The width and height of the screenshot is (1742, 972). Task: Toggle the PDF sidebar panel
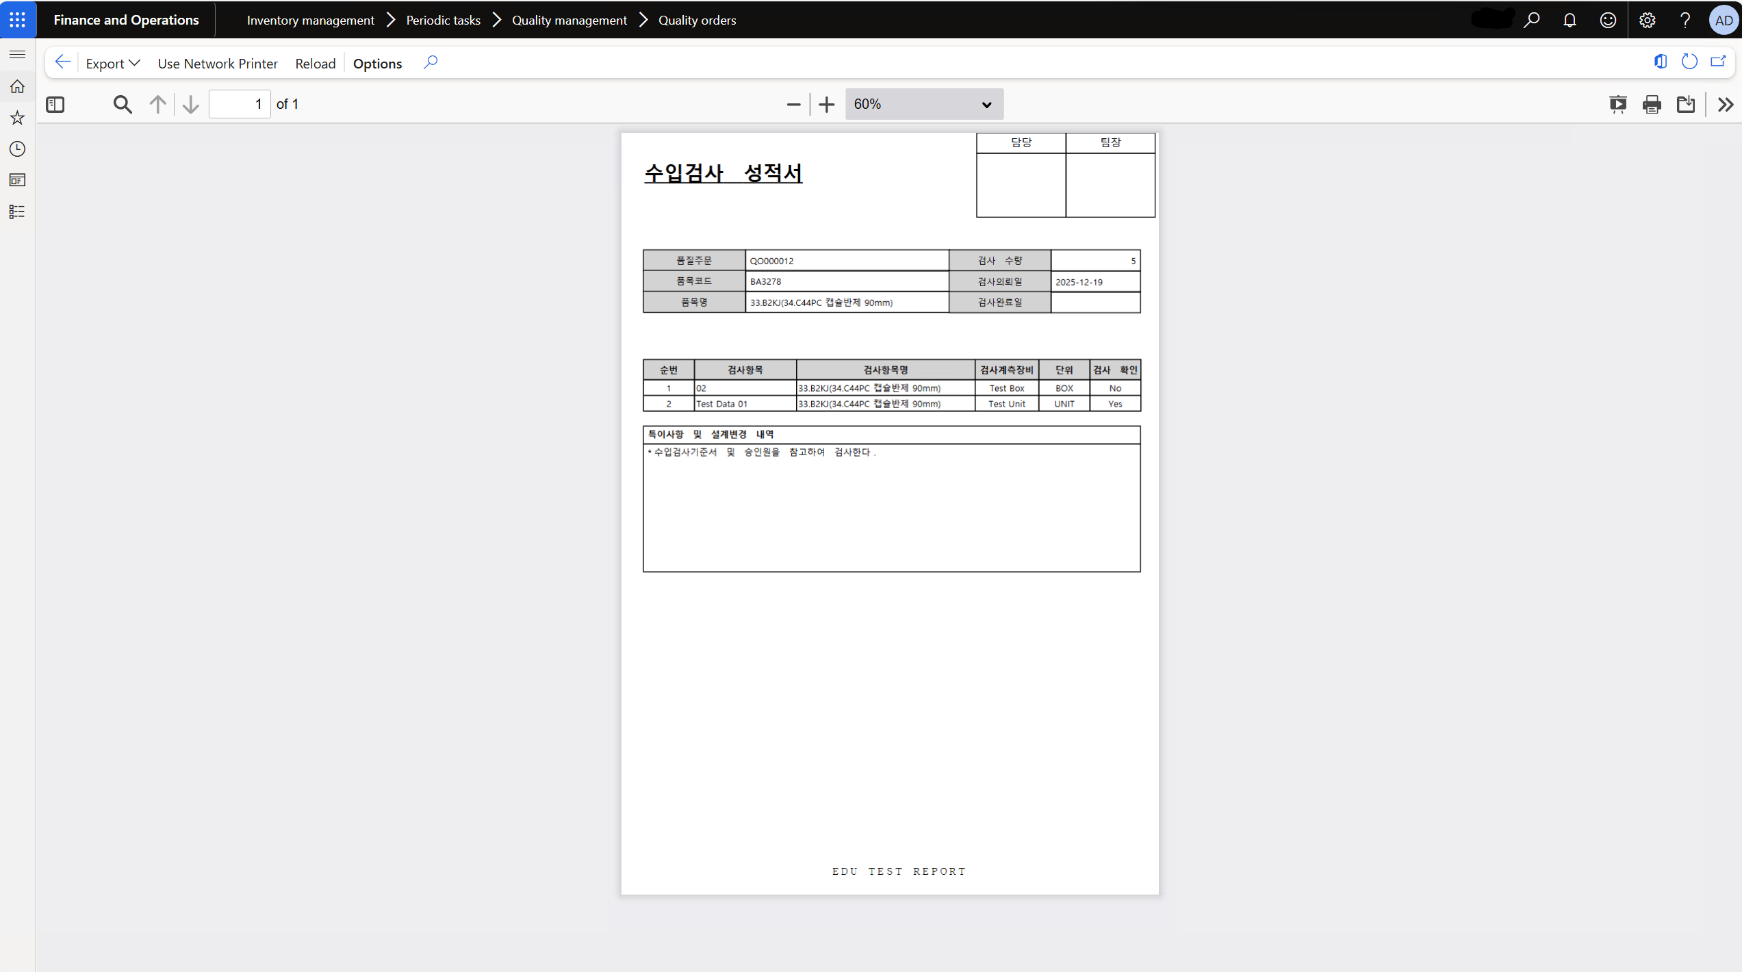55,104
